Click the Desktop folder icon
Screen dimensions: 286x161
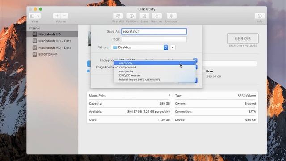(115, 47)
